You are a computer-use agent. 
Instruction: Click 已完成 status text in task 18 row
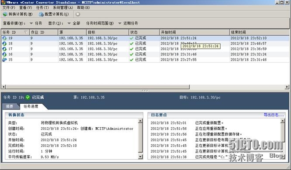point(141,44)
